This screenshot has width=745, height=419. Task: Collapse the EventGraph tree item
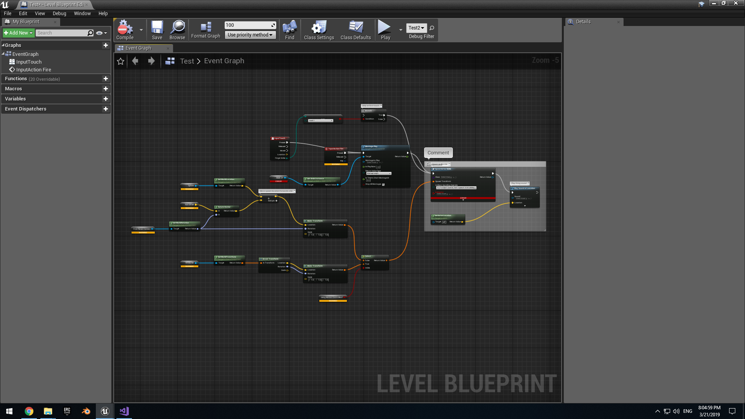[x=3, y=54]
